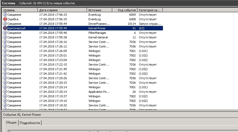Click info icon on 17:21:42 row
The height and width of the screenshot is (132, 238).
tap(5, 73)
